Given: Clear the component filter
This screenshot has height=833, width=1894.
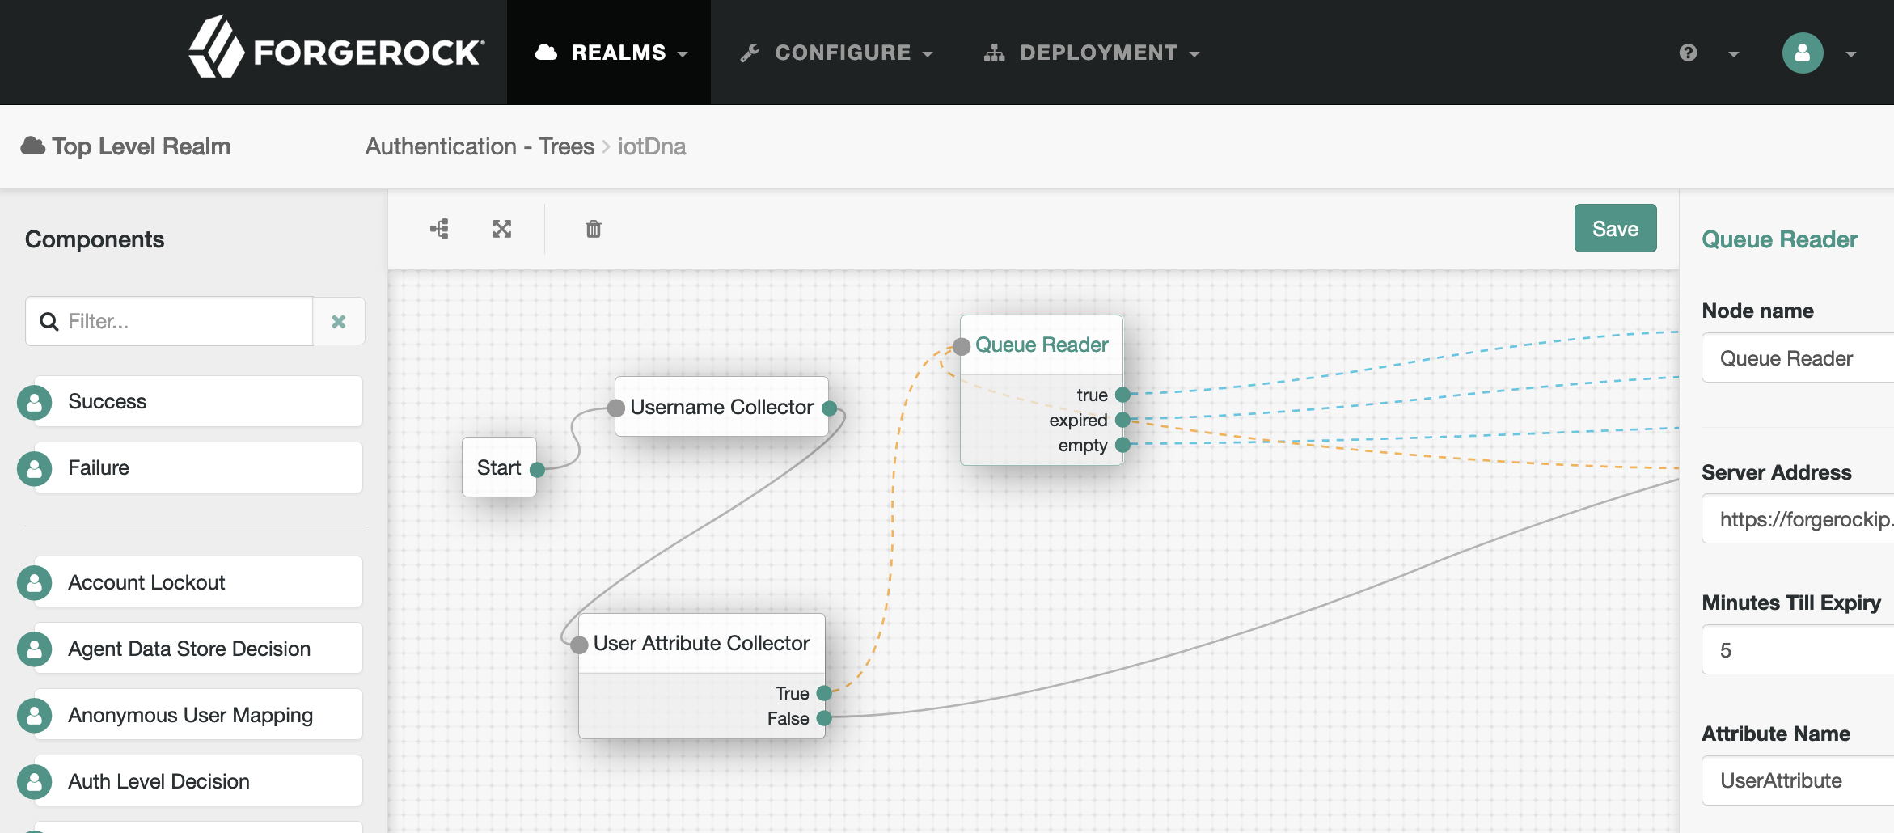Looking at the screenshot, I should tap(339, 321).
